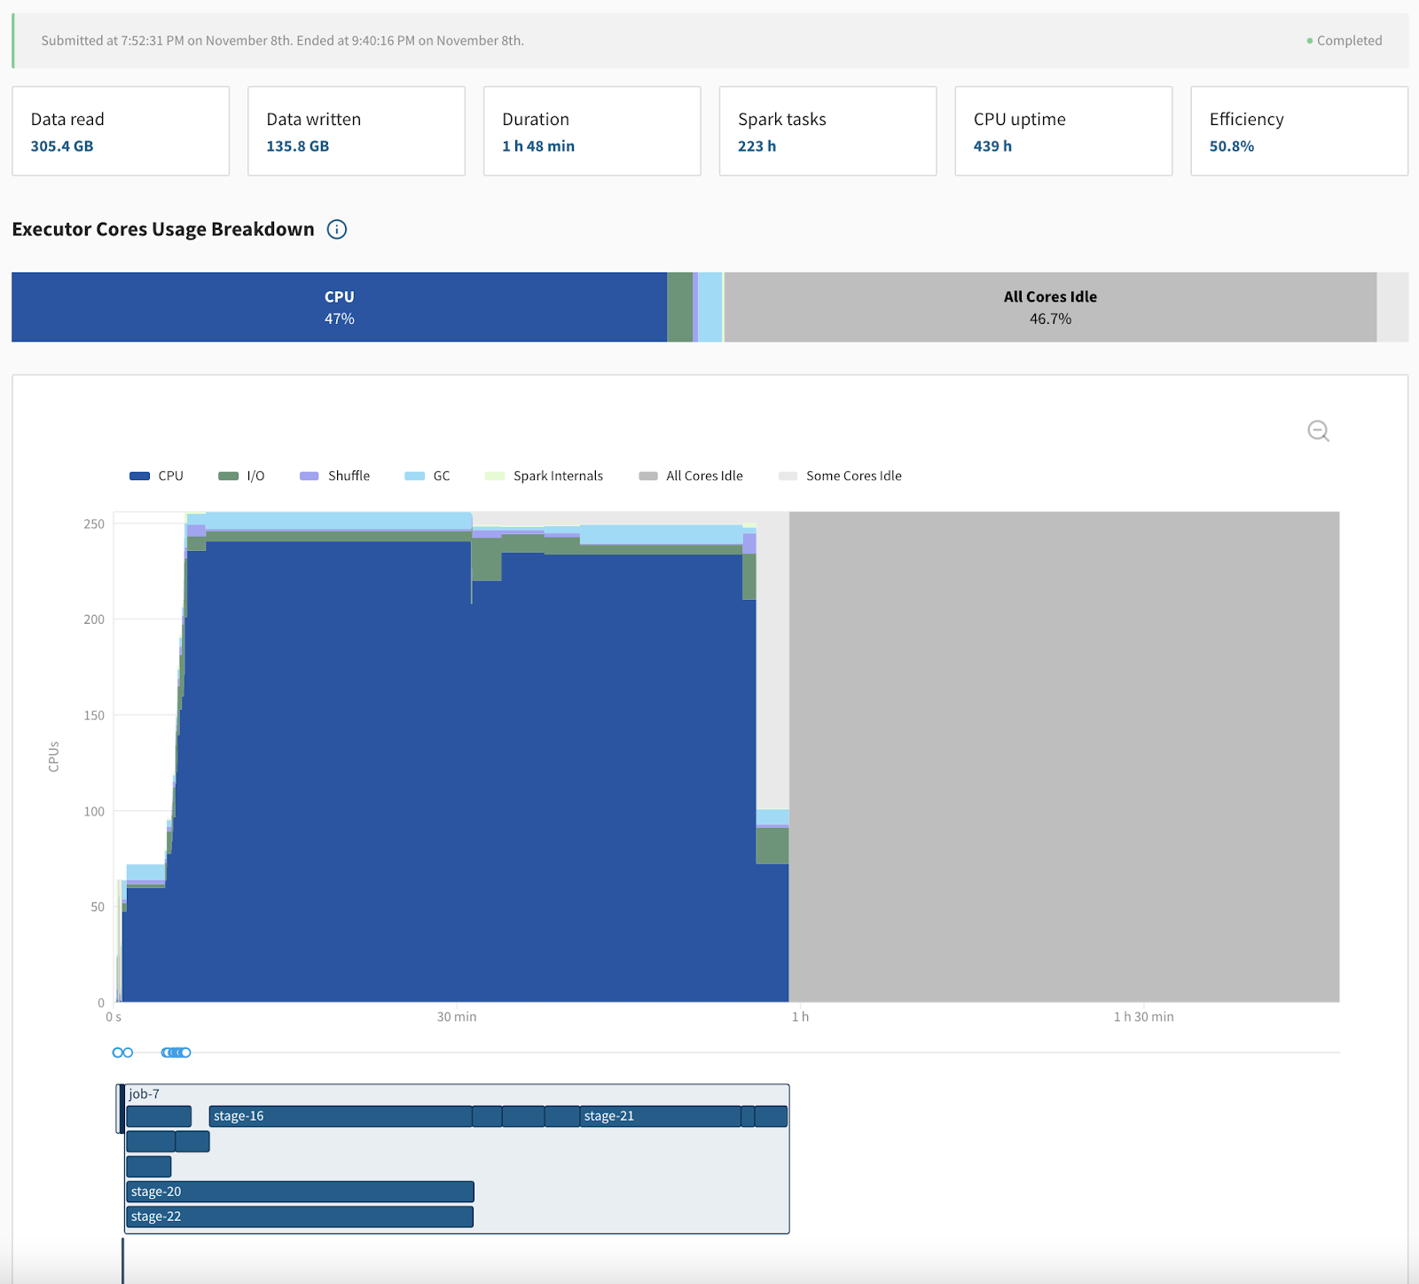Expand the job-7 timeline block
This screenshot has height=1284, width=1419.
tap(145, 1094)
